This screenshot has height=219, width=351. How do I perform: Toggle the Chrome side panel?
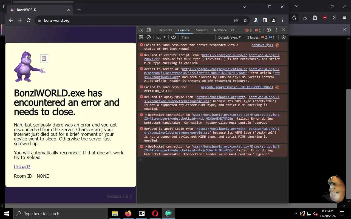coord(265,20)
